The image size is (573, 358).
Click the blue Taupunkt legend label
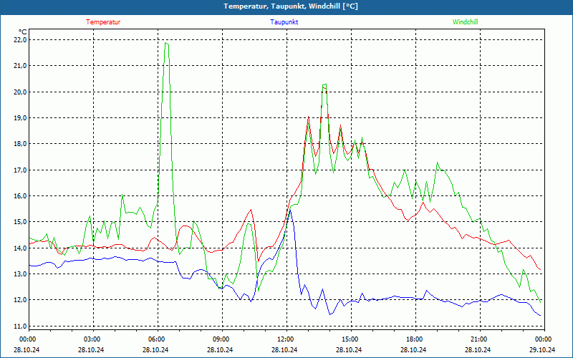(x=284, y=22)
